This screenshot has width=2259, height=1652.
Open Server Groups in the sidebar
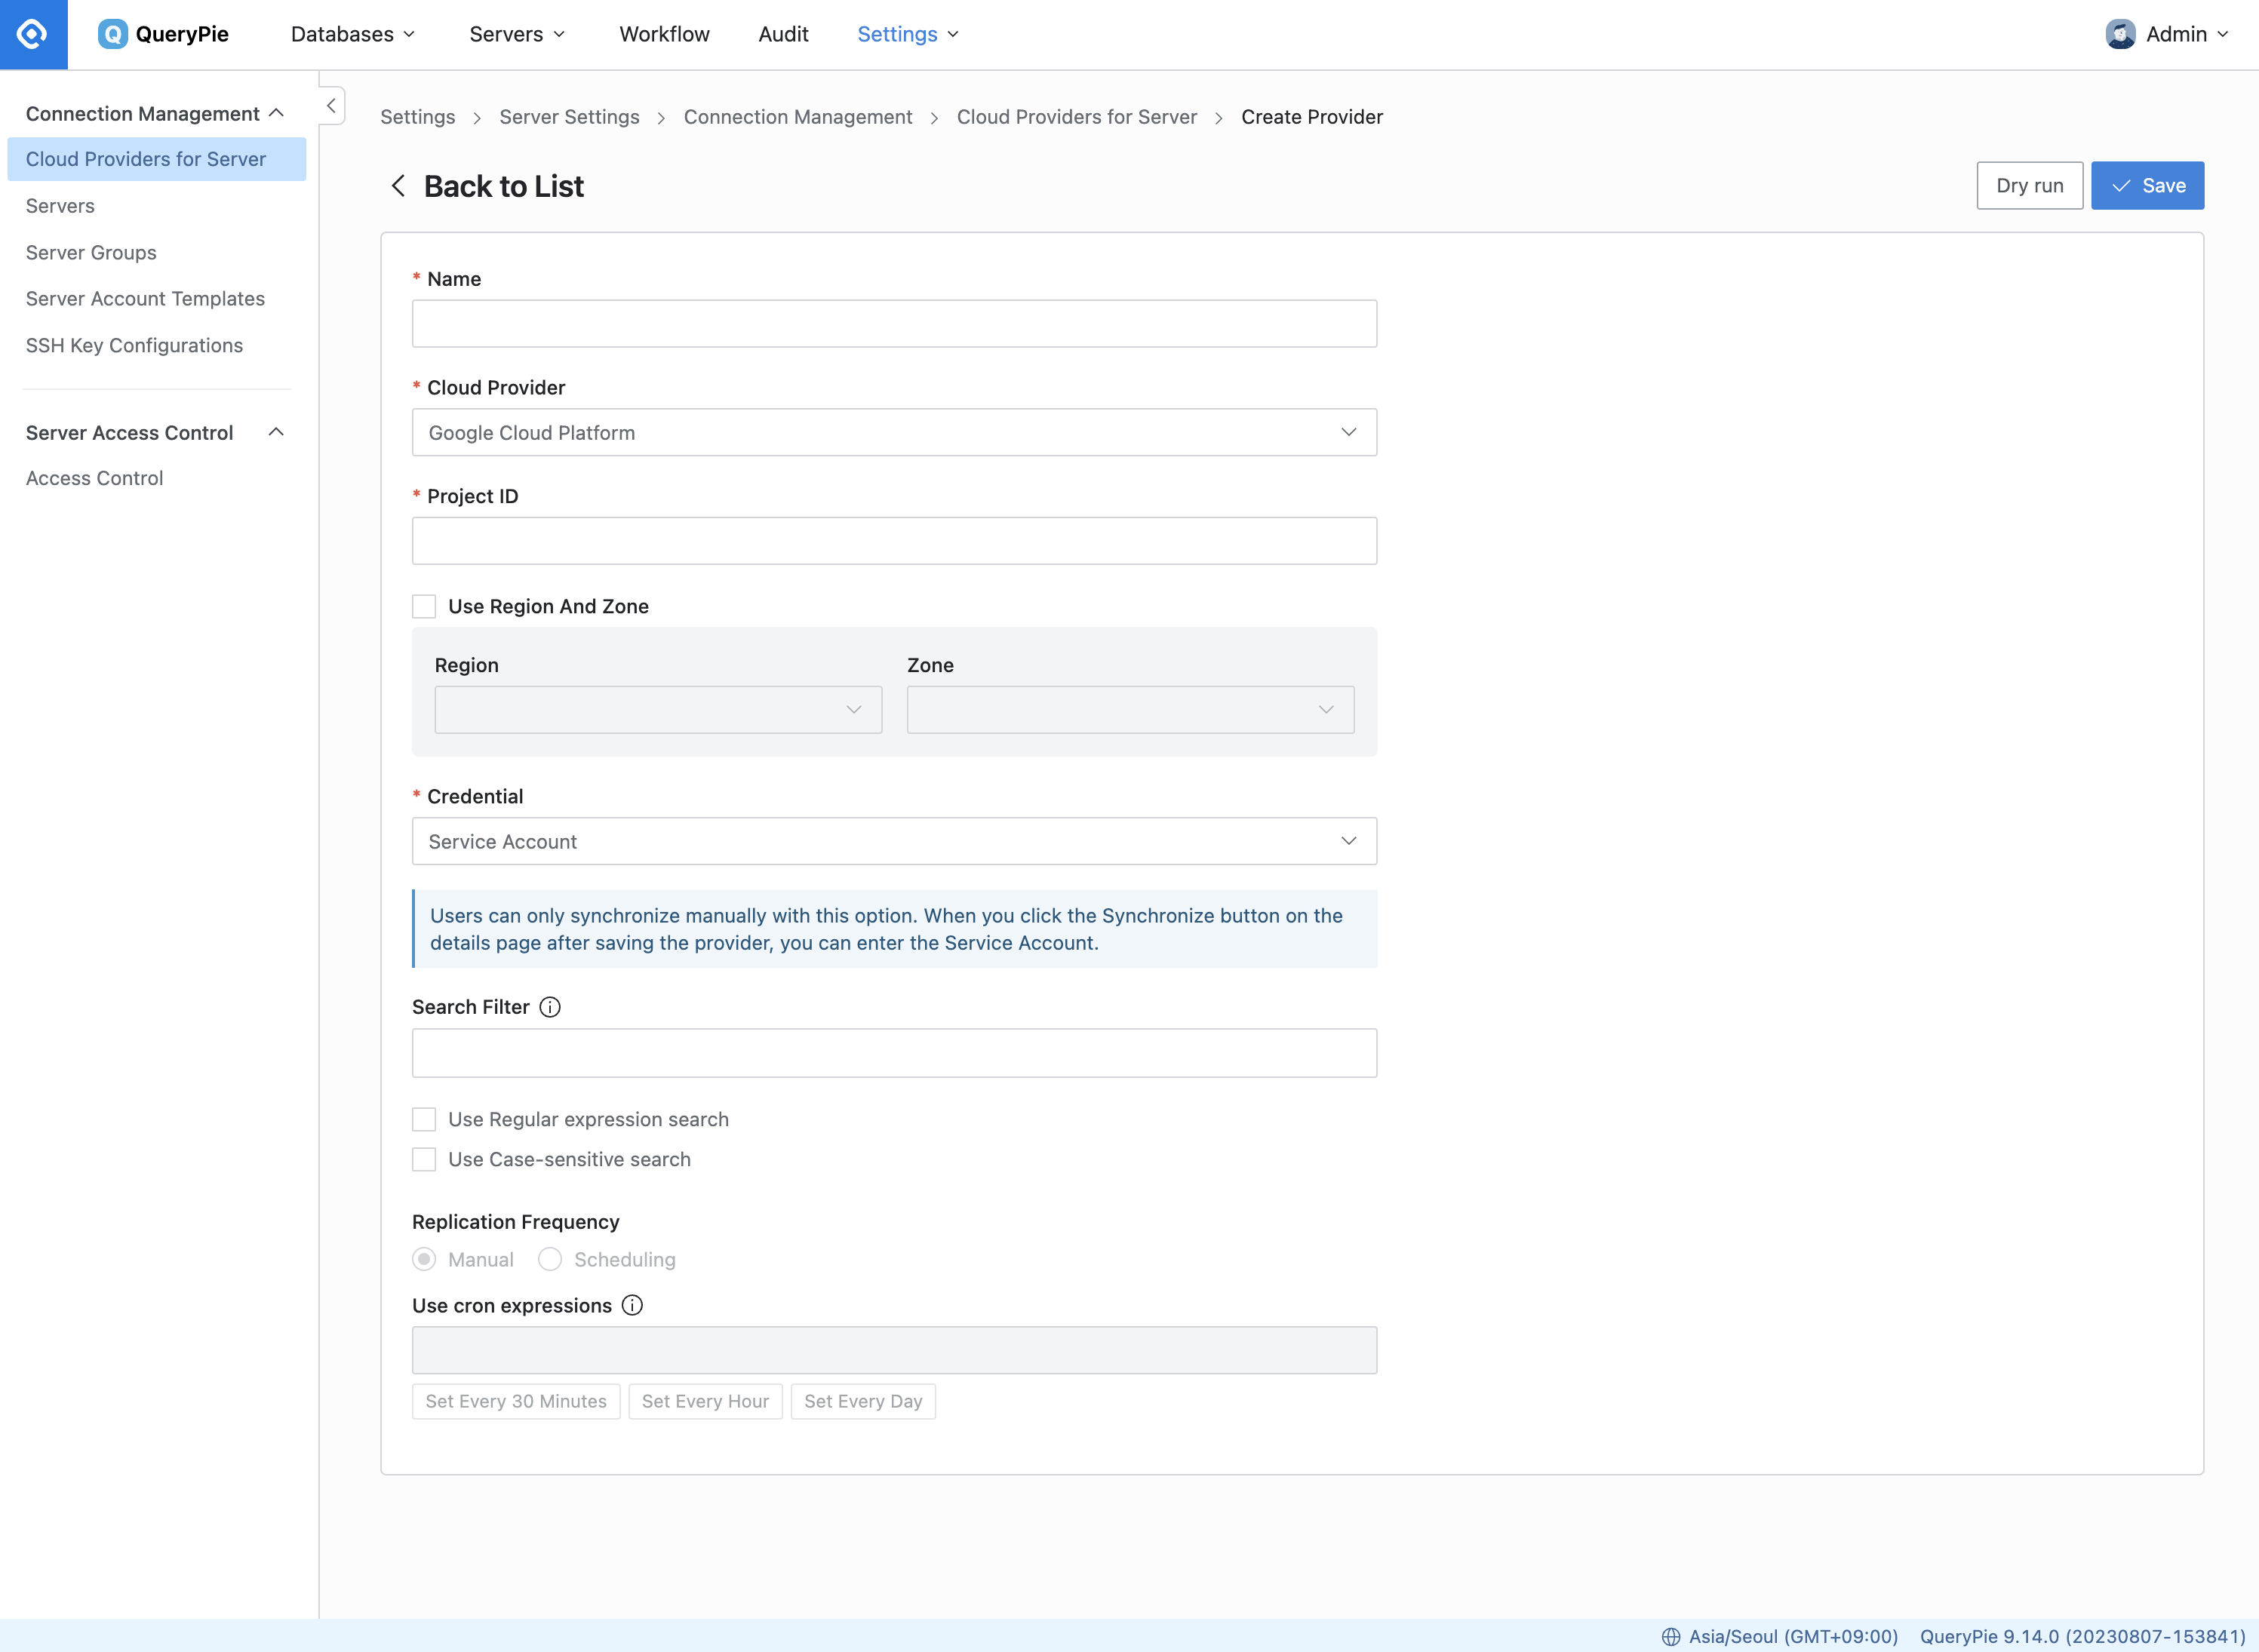(91, 252)
